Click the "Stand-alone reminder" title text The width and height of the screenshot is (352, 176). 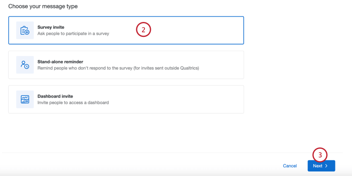pos(60,62)
